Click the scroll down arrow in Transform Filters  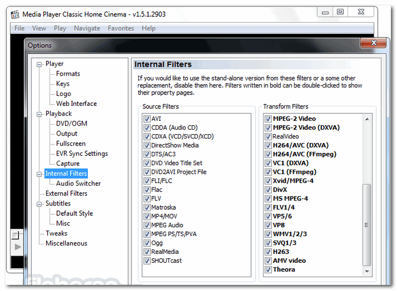[367, 272]
